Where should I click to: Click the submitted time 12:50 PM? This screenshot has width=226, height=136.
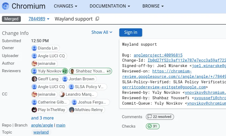pyautogui.click(x=40, y=41)
